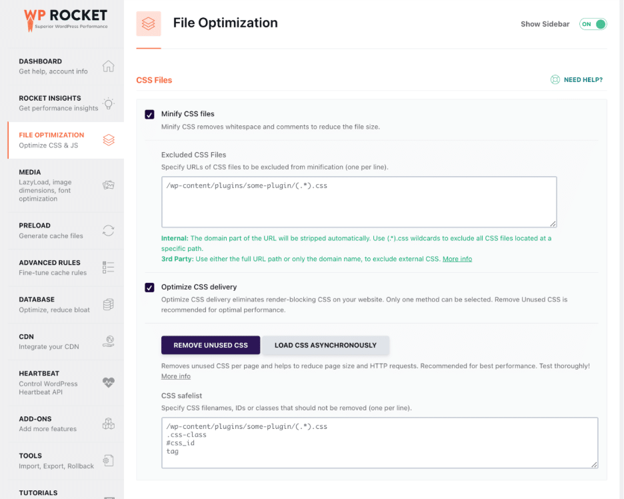Screen dimensions: 624x499
Task: Select the REMOVE UNUSED CSS button
Action: [x=211, y=345]
